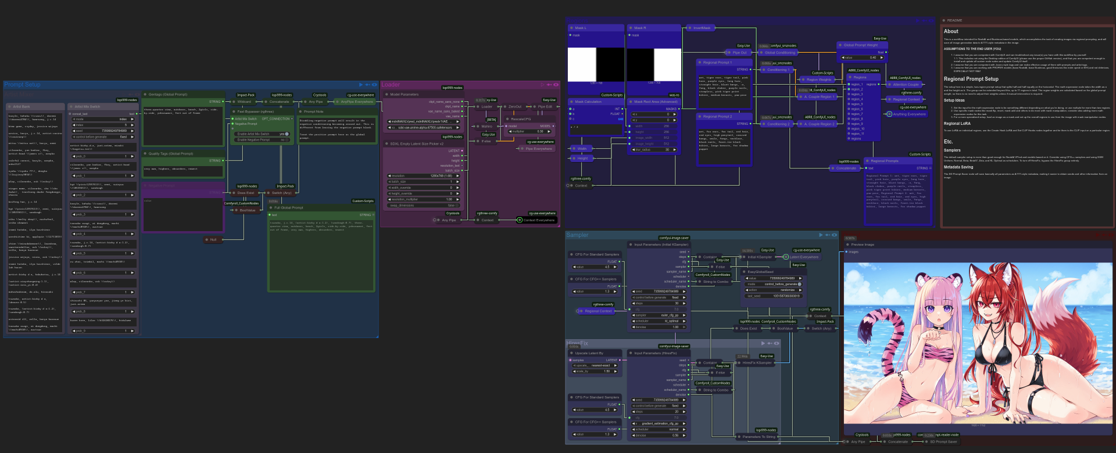Collapse the Preview Image node via title dot
The width and height of the screenshot is (1116, 453).
point(847,245)
